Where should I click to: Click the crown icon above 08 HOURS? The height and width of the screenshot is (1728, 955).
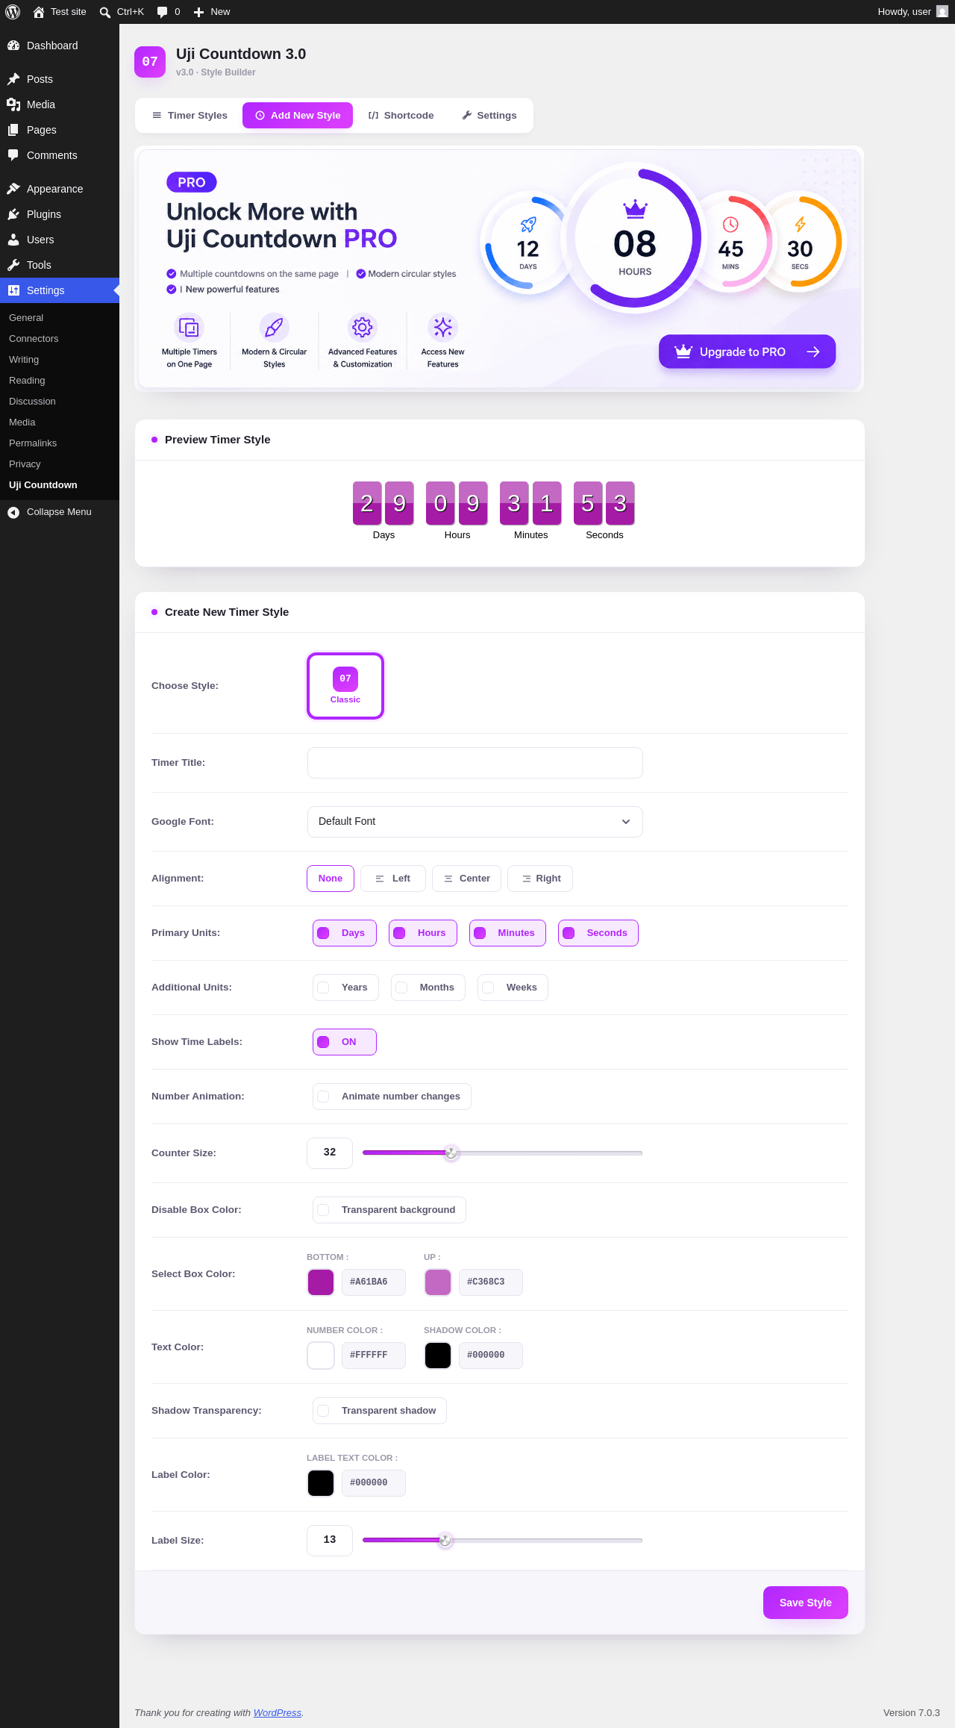click(x=635, y=208)
